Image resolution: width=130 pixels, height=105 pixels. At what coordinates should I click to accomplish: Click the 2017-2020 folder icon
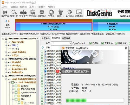click(22, 103)
